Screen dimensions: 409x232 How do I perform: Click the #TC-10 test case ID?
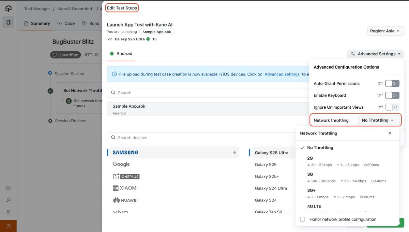[92, 55]
